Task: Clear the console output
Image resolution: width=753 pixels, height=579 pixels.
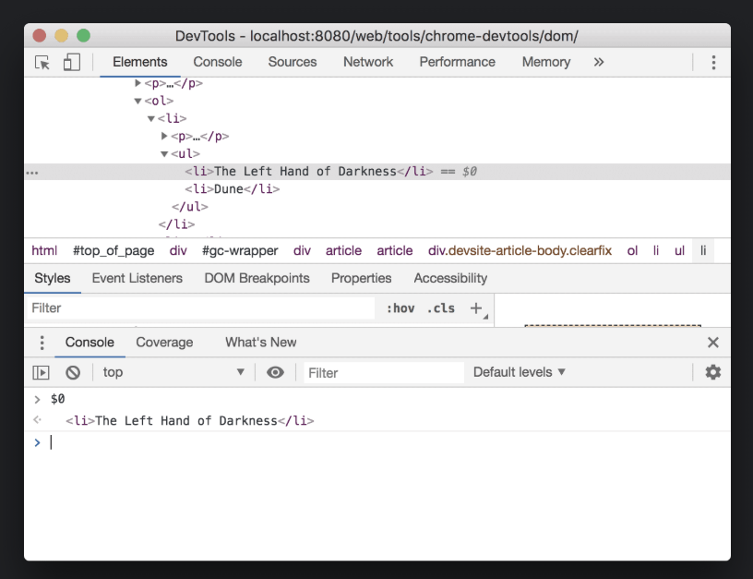Action: 74,371
